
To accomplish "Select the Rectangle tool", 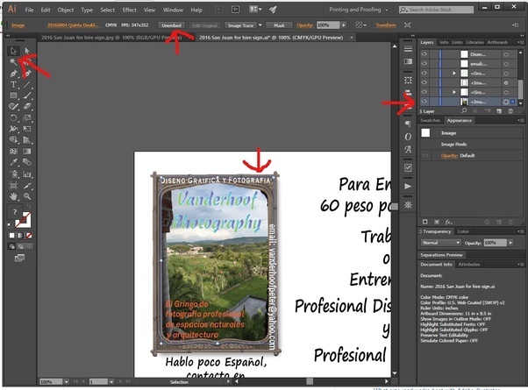I will 13,96.
